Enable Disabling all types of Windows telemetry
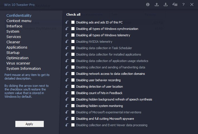This screenshot has width=198, height=134. (x=73, y=35)
